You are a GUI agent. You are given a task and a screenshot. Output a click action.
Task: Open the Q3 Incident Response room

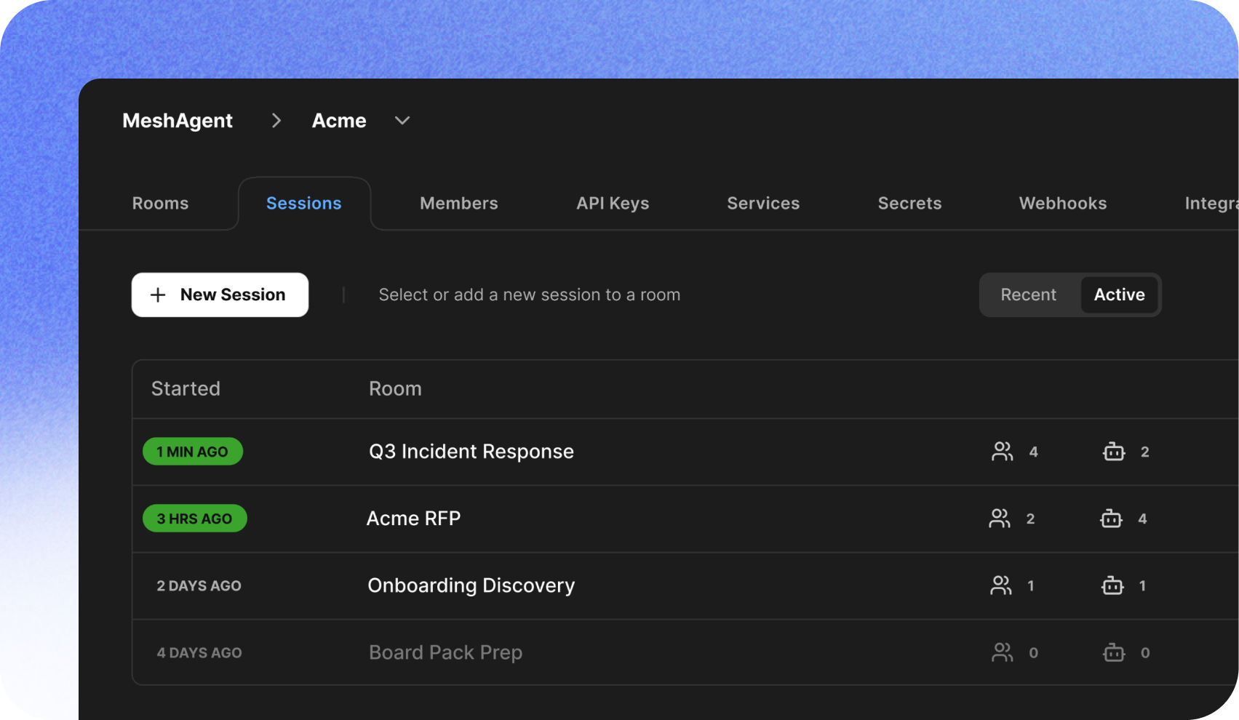(471, 452)
